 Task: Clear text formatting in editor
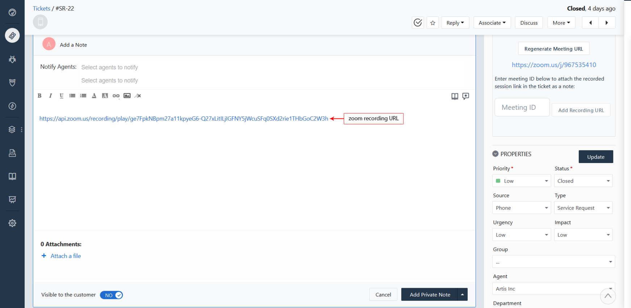138,96
